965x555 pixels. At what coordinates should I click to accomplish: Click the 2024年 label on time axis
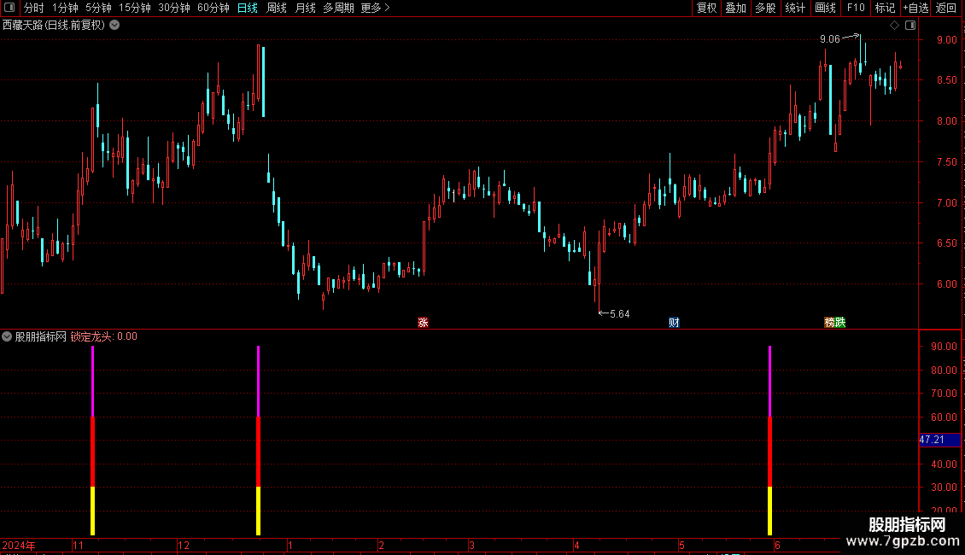pyautogui.click(x=19, y=546)
